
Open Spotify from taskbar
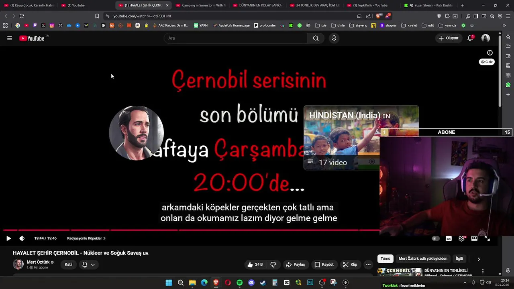coord(239,283)
